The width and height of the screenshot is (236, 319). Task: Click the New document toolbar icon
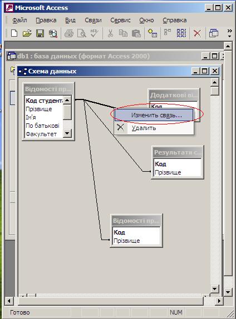click(14, 33)
